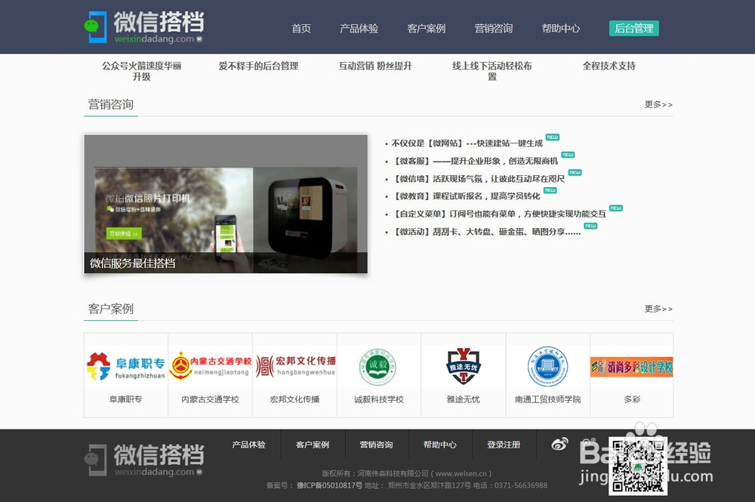Image resolution: width=755 pixels, height=502 pixels.
Task: Click the Weibo icon in the footer
Action: [559, 445]
